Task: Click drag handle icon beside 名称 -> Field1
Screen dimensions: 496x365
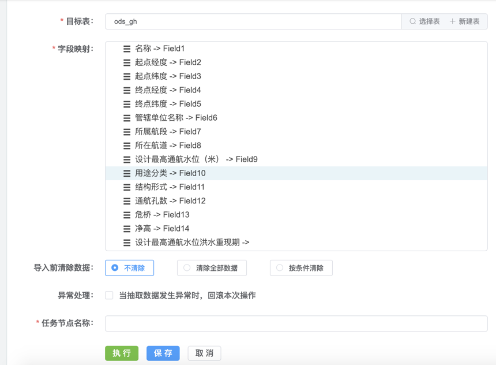Action: 127,49
